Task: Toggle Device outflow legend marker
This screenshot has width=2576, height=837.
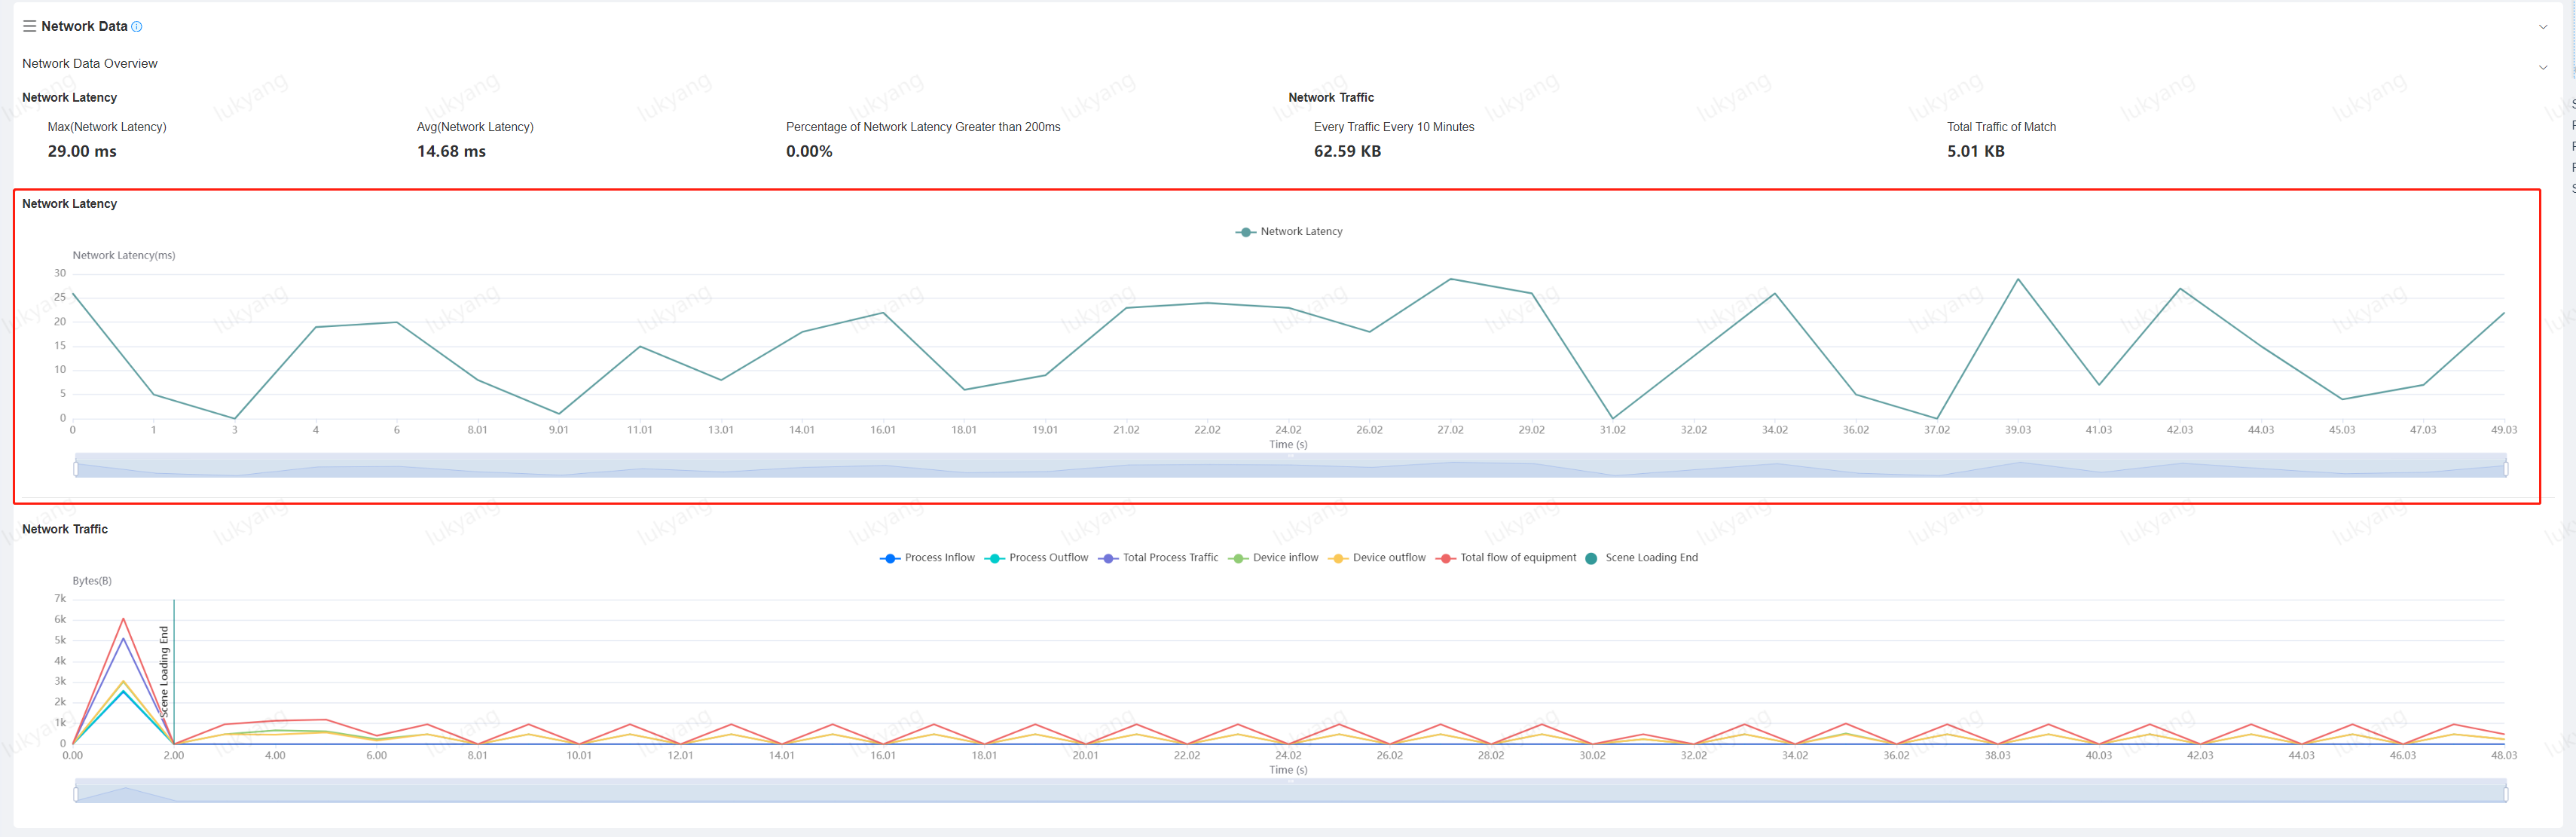Action: pos(1338,558)
